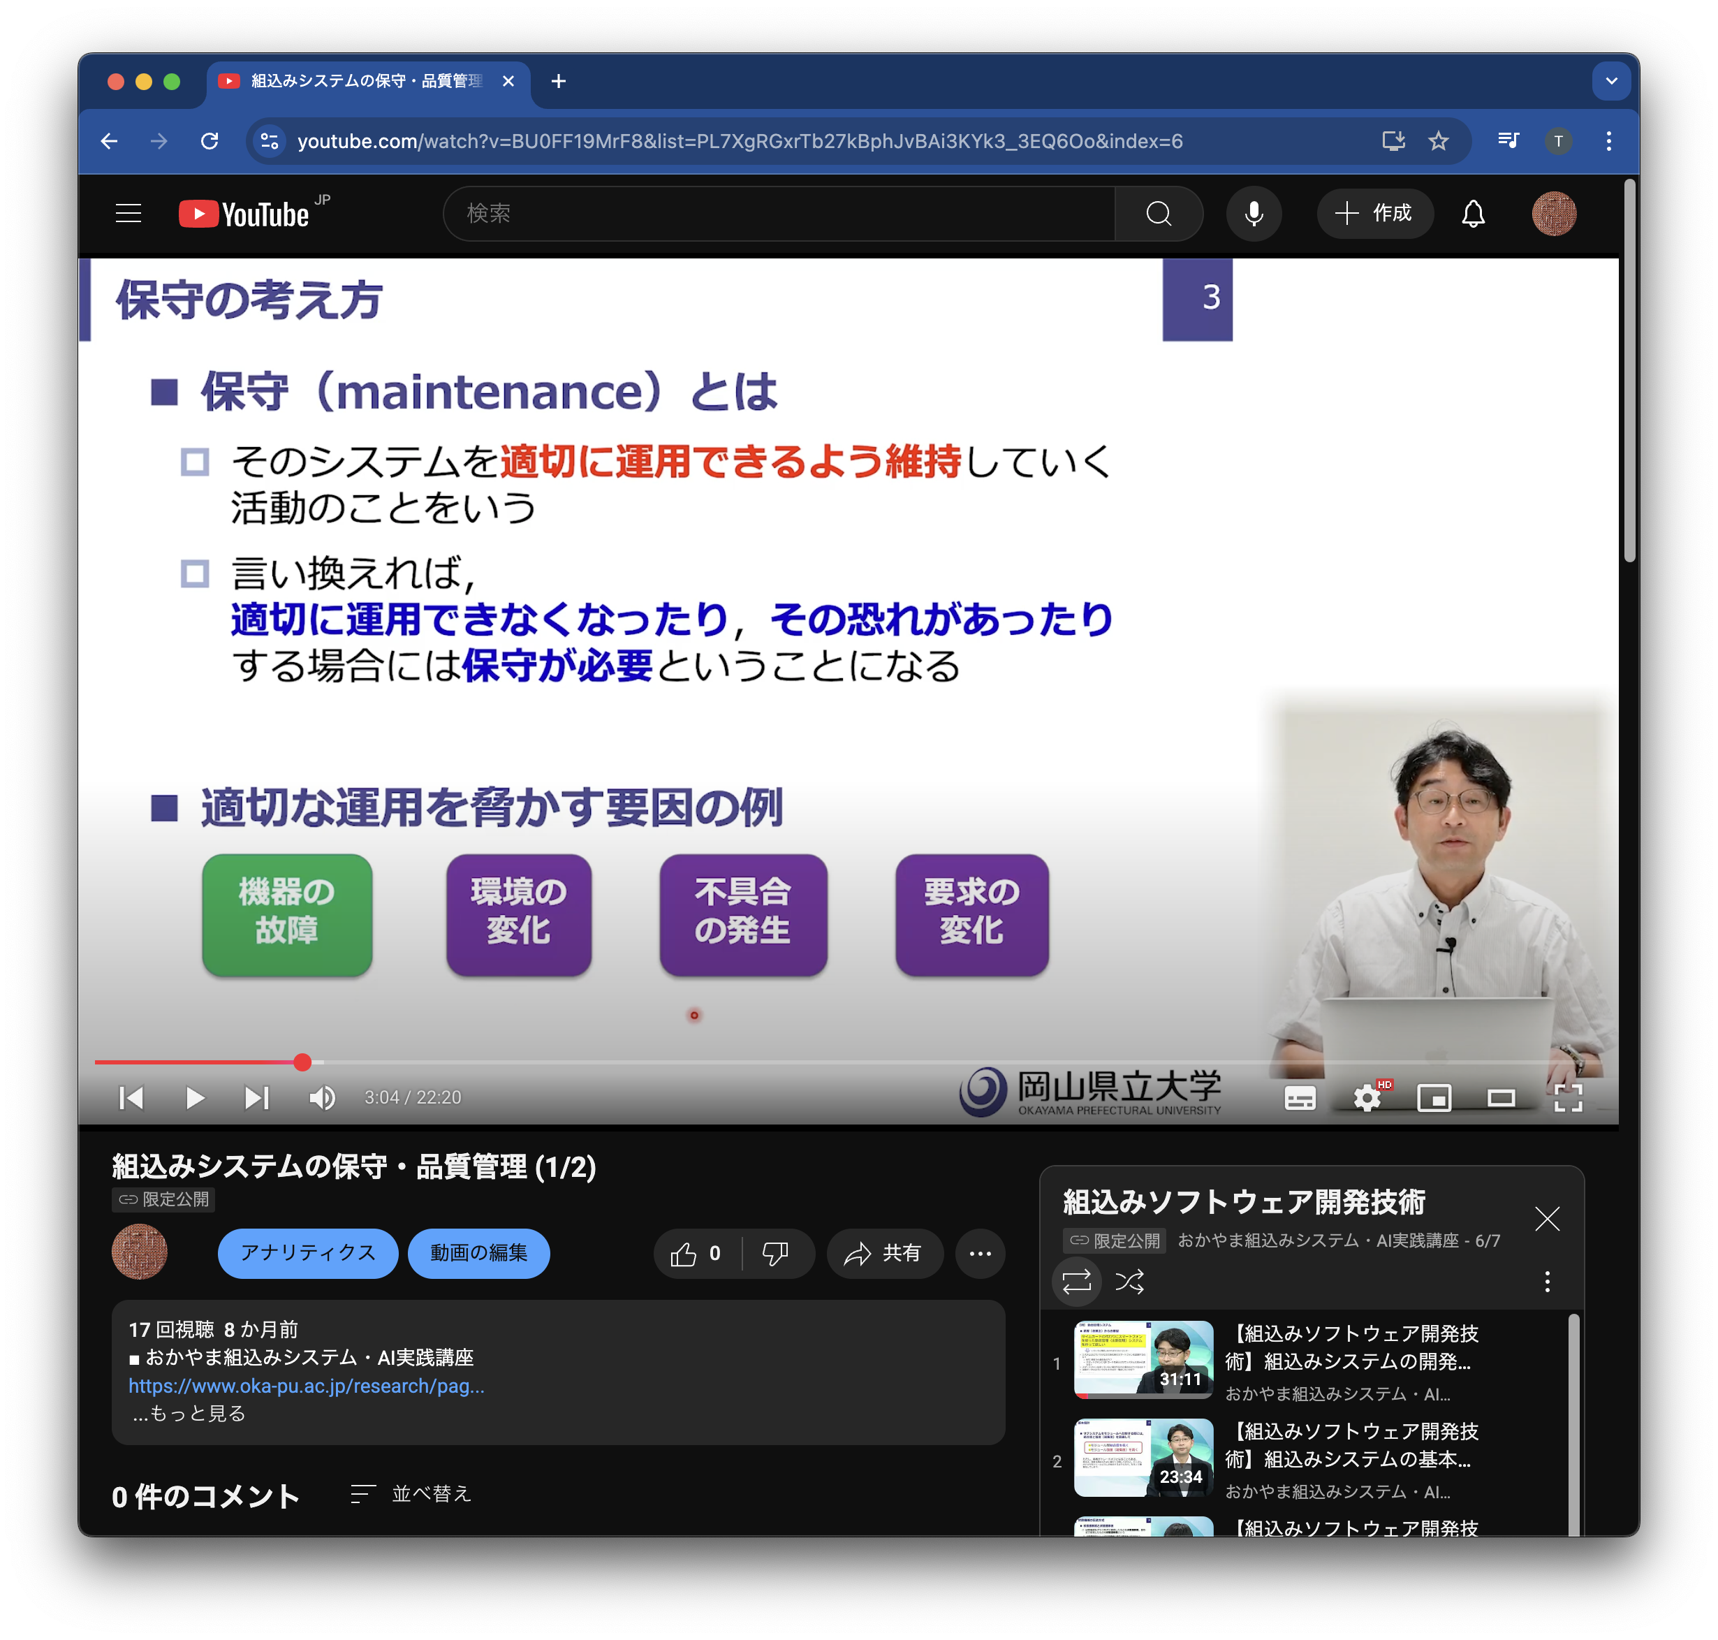Skip to next video in player
This screenshot has width=1718, height=1640.
257,1097
